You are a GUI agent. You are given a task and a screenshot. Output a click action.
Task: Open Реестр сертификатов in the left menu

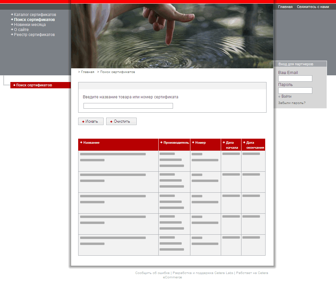pyautogui.click(x=34, y=35)
